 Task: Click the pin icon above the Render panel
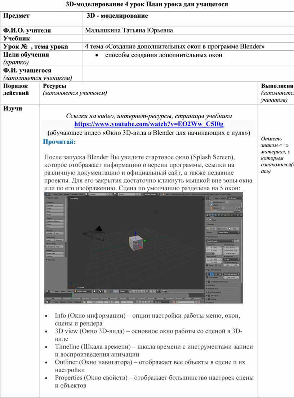click(x=208, y=220)
